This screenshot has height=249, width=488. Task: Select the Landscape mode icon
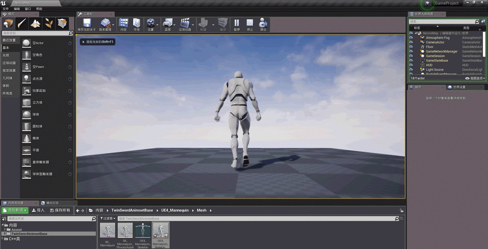coord(35,24)
